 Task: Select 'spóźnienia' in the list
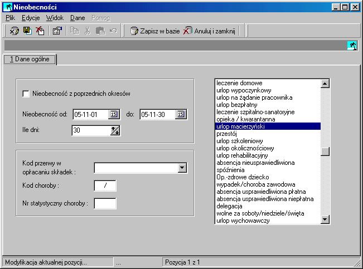(268, 170)
